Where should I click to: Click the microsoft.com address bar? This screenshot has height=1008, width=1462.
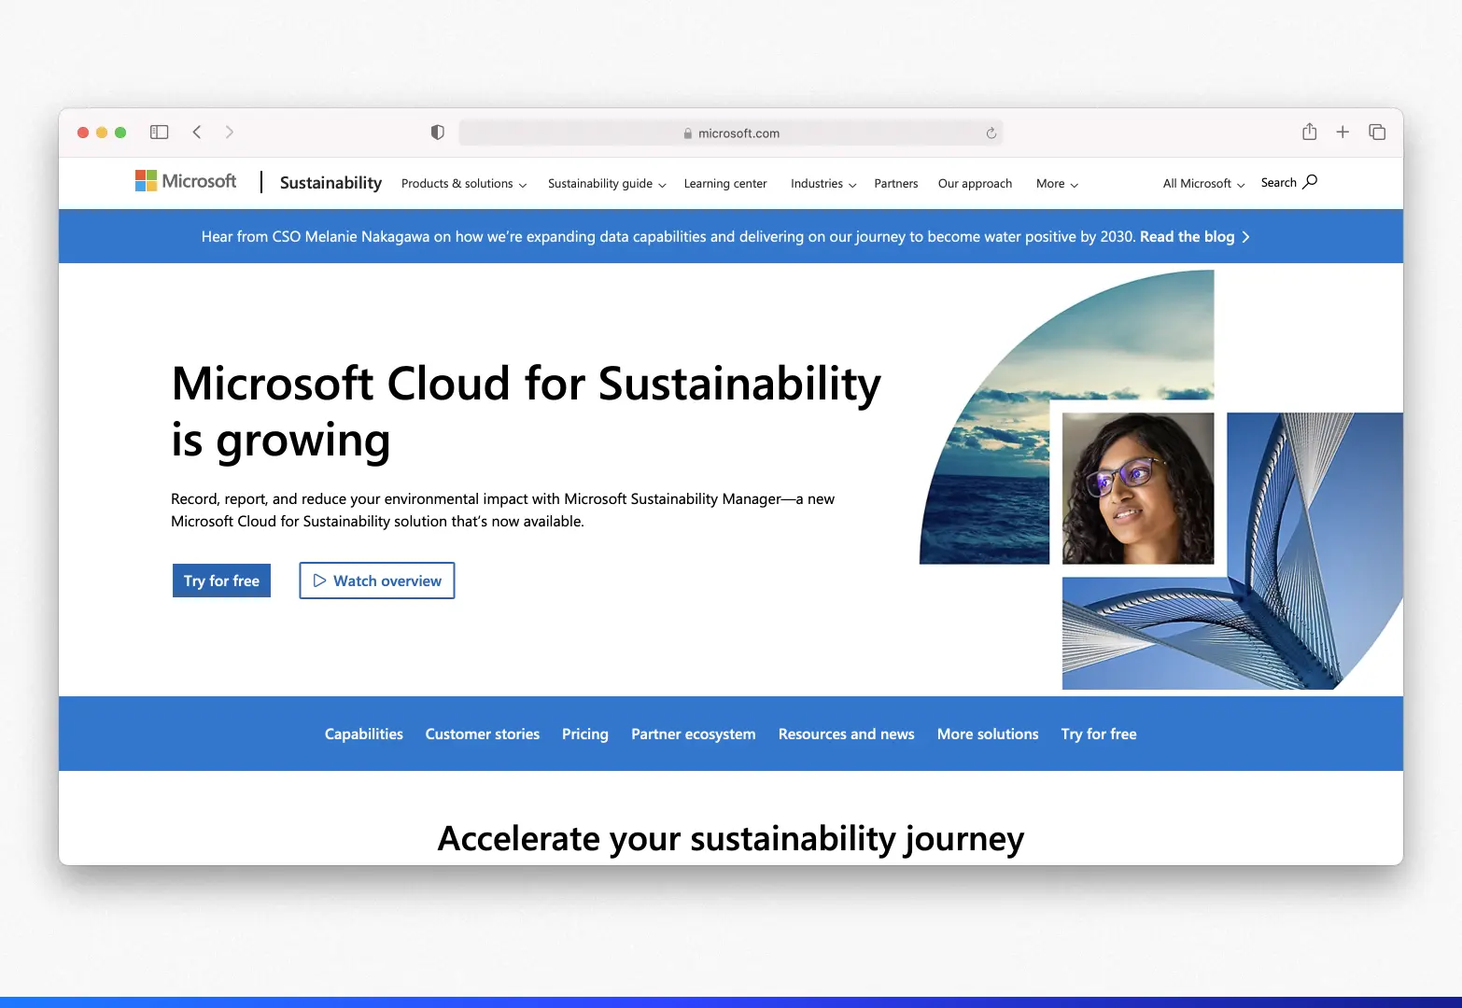pyautogui.click(x=731, y=133)
